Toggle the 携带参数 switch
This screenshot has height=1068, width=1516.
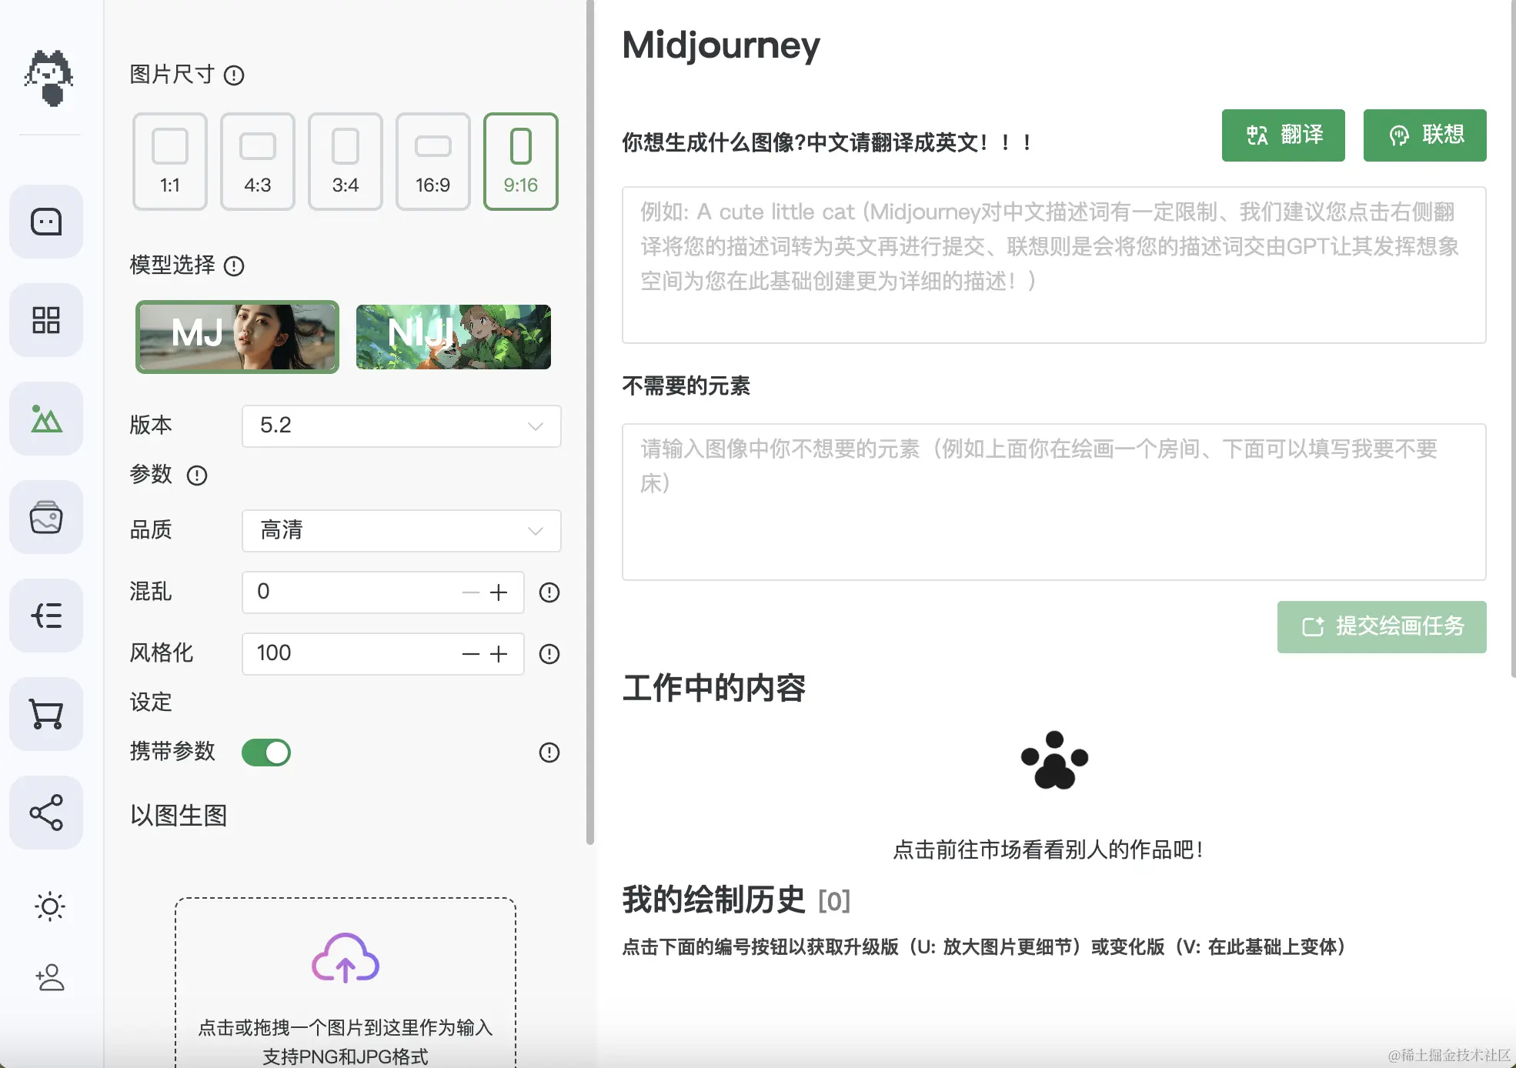coord(266,753)
